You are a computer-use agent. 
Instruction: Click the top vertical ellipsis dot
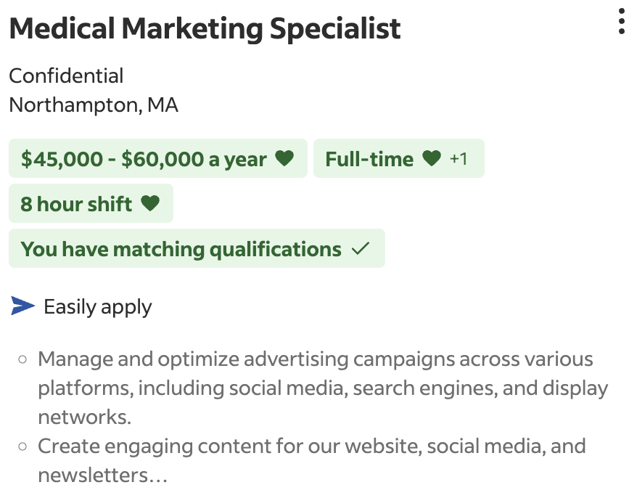click(x=620, y=12)
